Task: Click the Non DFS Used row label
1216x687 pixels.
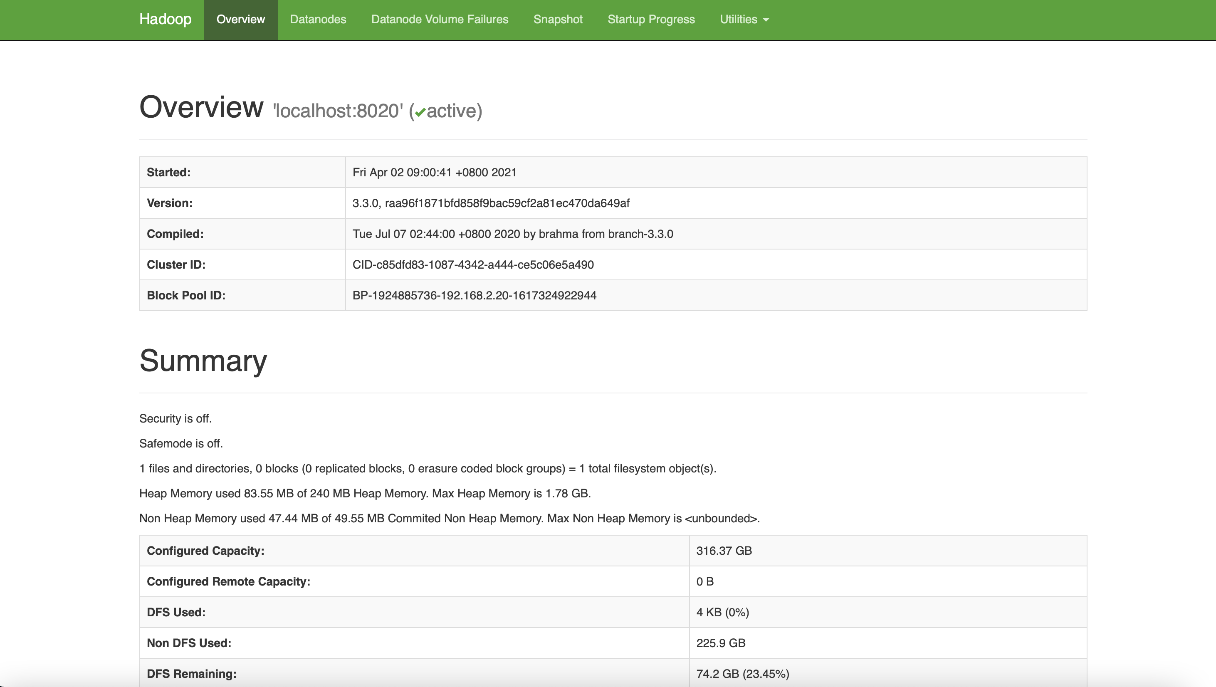Action: (x=189, y=643)
